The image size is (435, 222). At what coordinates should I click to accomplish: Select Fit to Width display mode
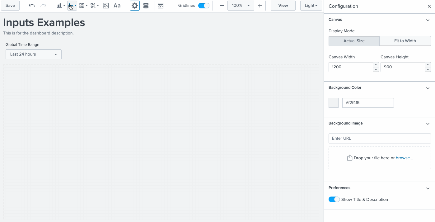405,41
